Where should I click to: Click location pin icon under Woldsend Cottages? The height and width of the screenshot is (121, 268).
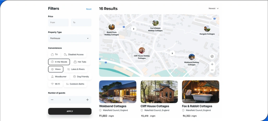tap(100, 110)
